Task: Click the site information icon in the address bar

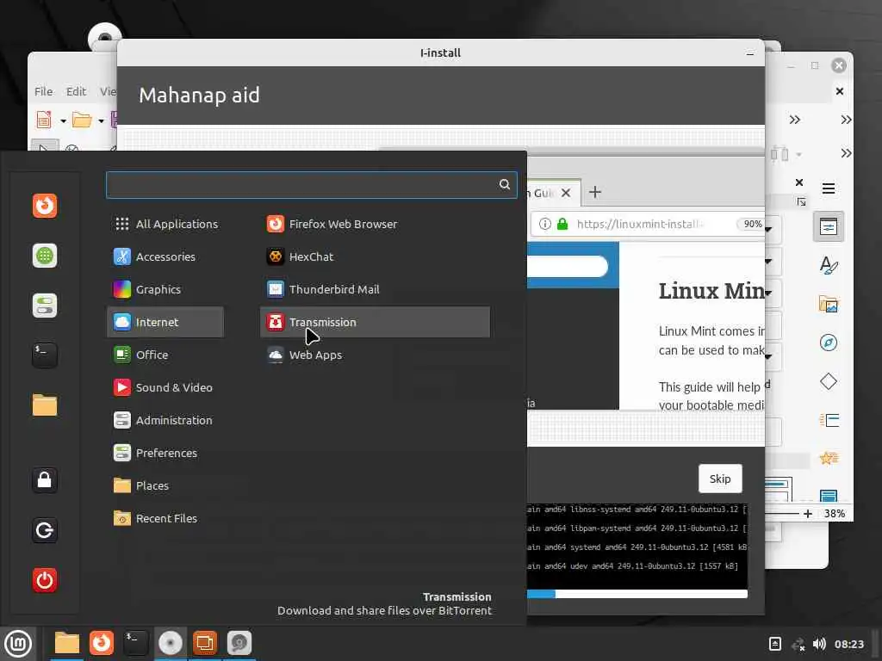Action: coord(544,225)
